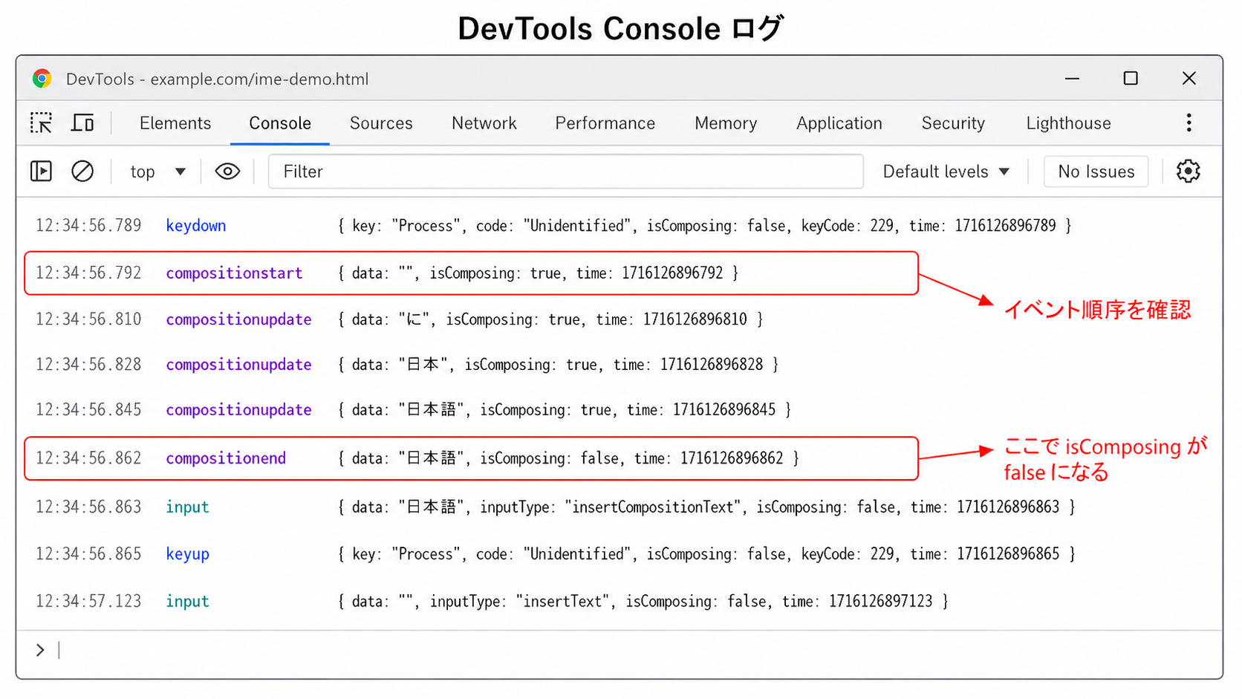Open the top context dropdown
The width and height of the screenshot is (1242, 699).
(x=157, y=172)
